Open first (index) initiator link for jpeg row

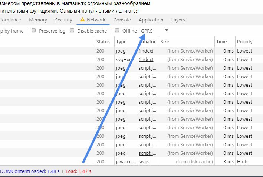click(146, 51)
